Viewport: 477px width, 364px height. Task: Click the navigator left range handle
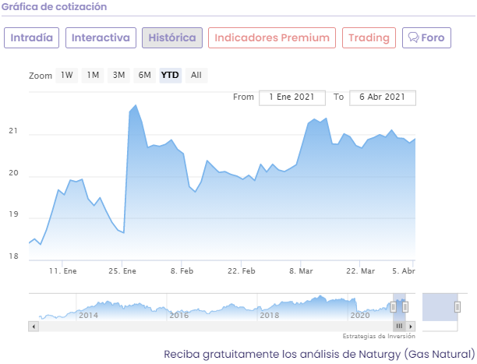tap(394, 307)
